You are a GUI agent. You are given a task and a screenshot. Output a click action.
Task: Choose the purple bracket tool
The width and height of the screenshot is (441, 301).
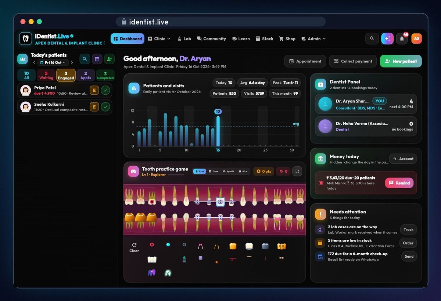200,258
